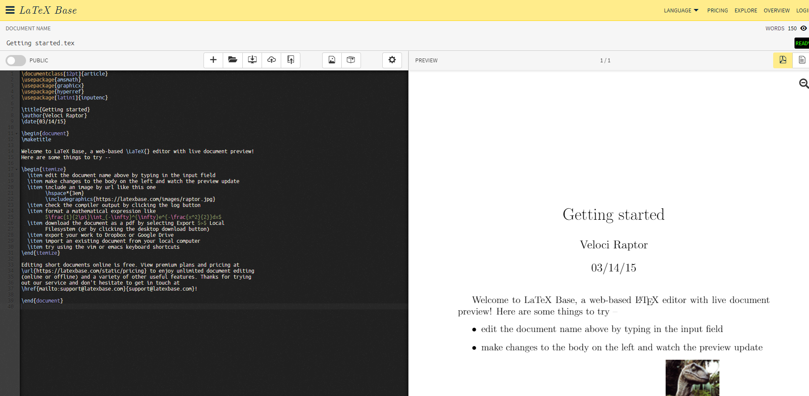
Task: Click the 'Welcome to LaTeX Base' source line
Action: coord(137,151)
